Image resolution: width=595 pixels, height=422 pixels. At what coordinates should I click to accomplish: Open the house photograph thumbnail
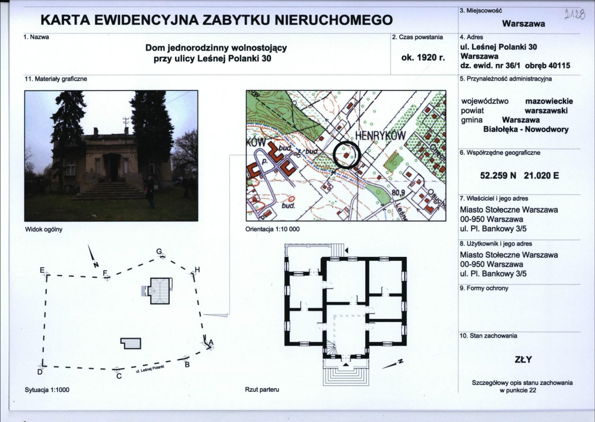coord(111,156)
